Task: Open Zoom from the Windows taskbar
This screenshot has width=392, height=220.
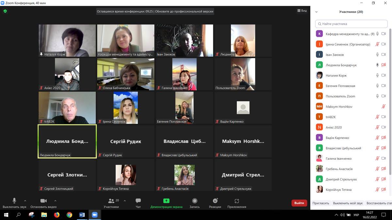Action: coord(95,215)
